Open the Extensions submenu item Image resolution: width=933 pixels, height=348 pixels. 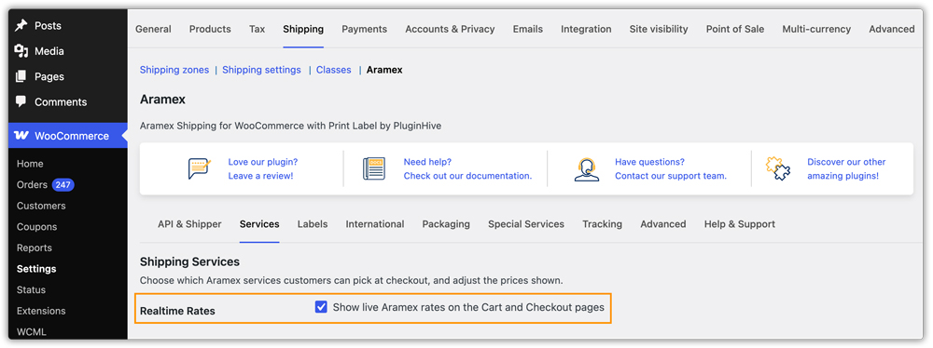41,311
